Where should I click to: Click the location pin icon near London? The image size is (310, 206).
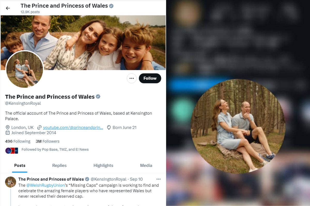[x=7, y=127]
